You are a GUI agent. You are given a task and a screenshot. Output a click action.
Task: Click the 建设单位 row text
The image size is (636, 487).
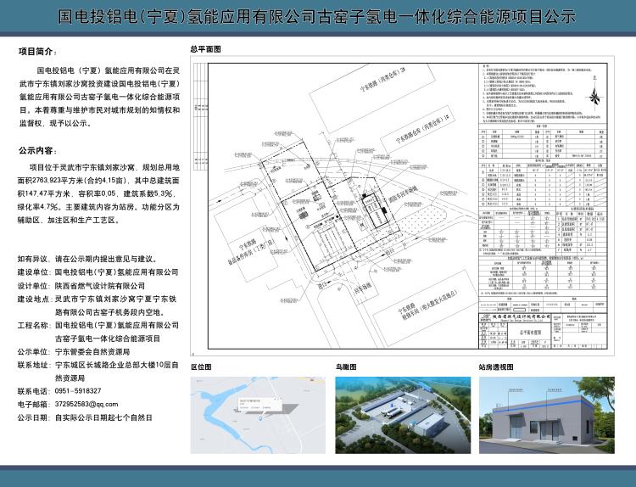pyautogui.click(x=98, y=272)
